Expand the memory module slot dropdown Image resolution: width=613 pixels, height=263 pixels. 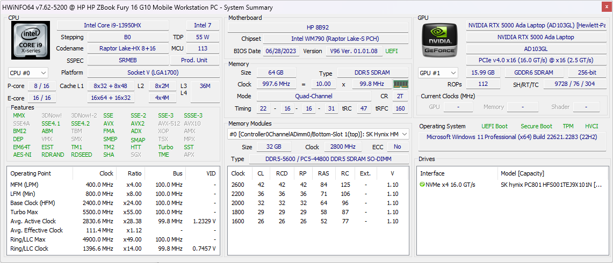coord(319,134)
